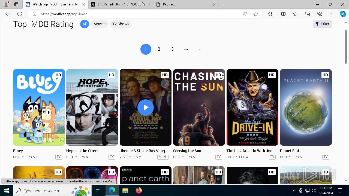
Task: Open BBC planet earth poster
Action: click(x=146, y=175)
